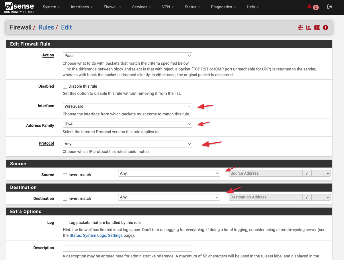Follow the Status: System Logs: Settings link
The height and width of the screenshot is (260, 344).
(96, 235)
